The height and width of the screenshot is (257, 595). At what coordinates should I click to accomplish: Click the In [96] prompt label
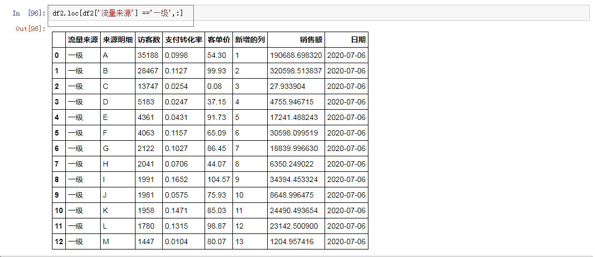(x=29, y=13)
